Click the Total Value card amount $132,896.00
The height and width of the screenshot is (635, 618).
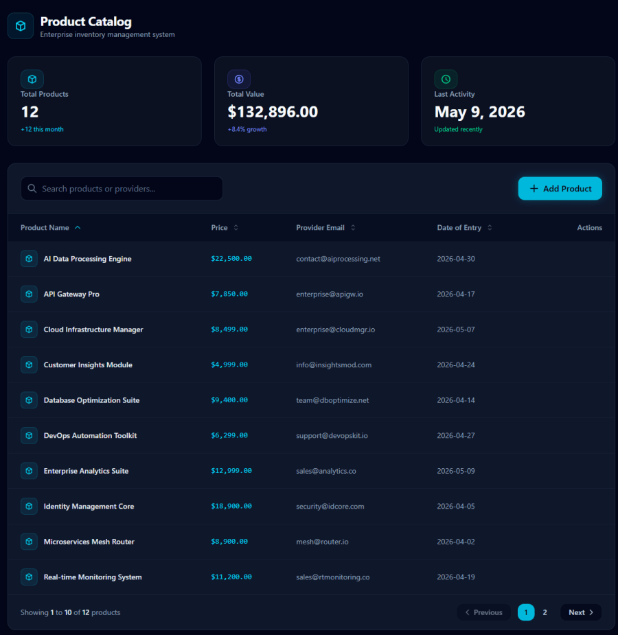point(273,112)
